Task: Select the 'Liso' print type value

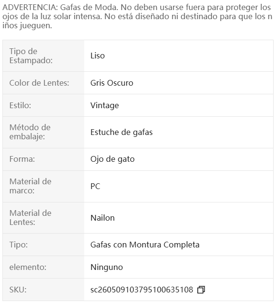Action: click(98, 56)
